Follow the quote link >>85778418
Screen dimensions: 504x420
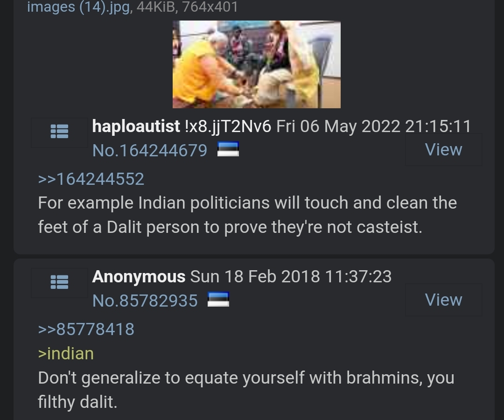click(86, 329)
